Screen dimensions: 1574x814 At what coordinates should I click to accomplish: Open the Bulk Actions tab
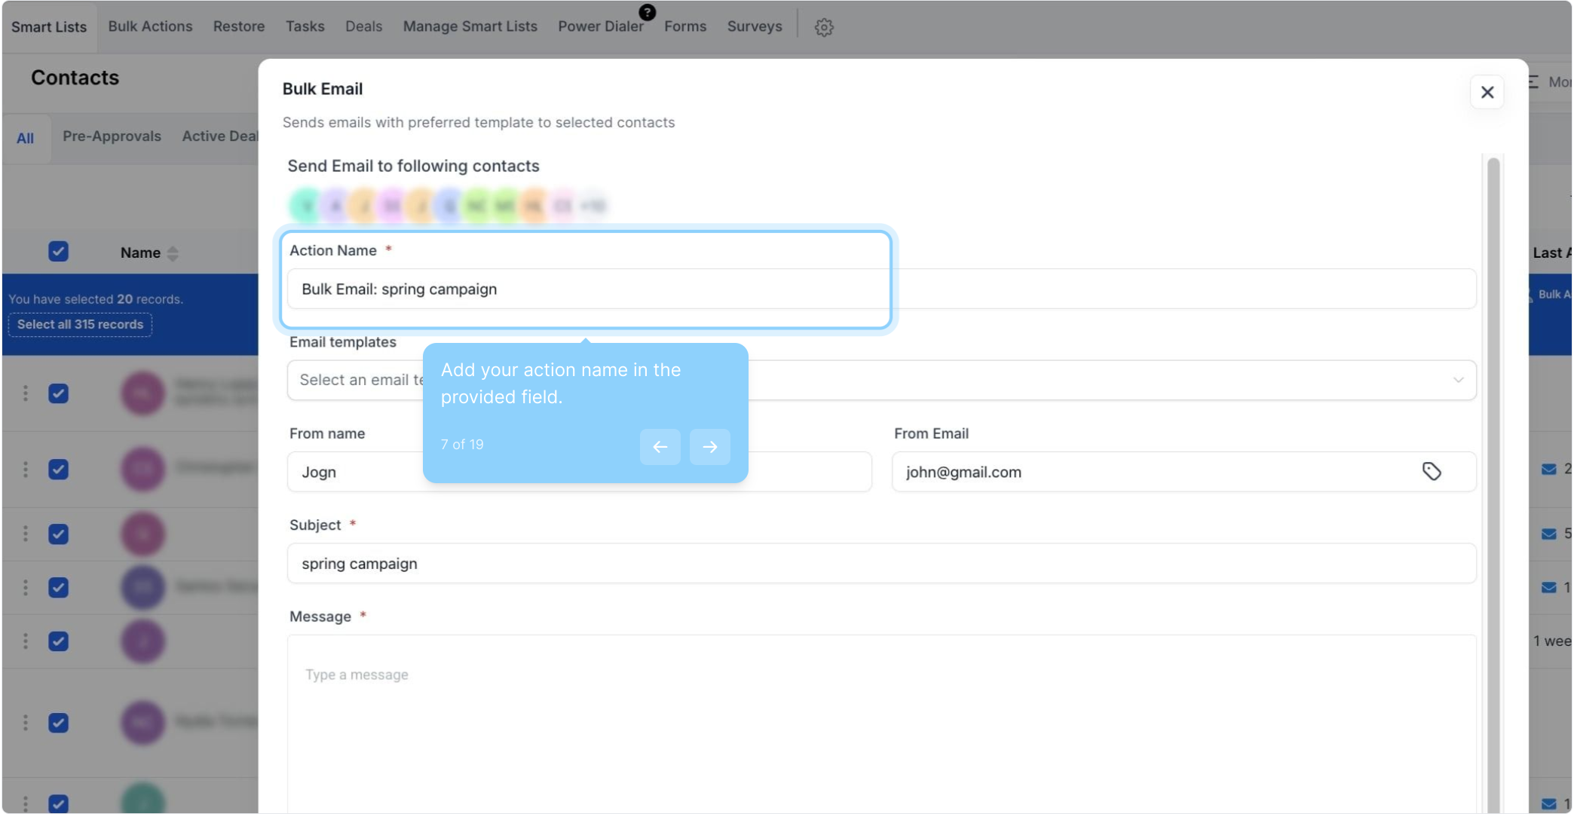click(x=150, y=26)
